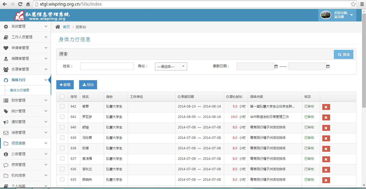Open 首页 from the breadcrumb
This screenshot has height=189, width=366.
coord(66,27)
